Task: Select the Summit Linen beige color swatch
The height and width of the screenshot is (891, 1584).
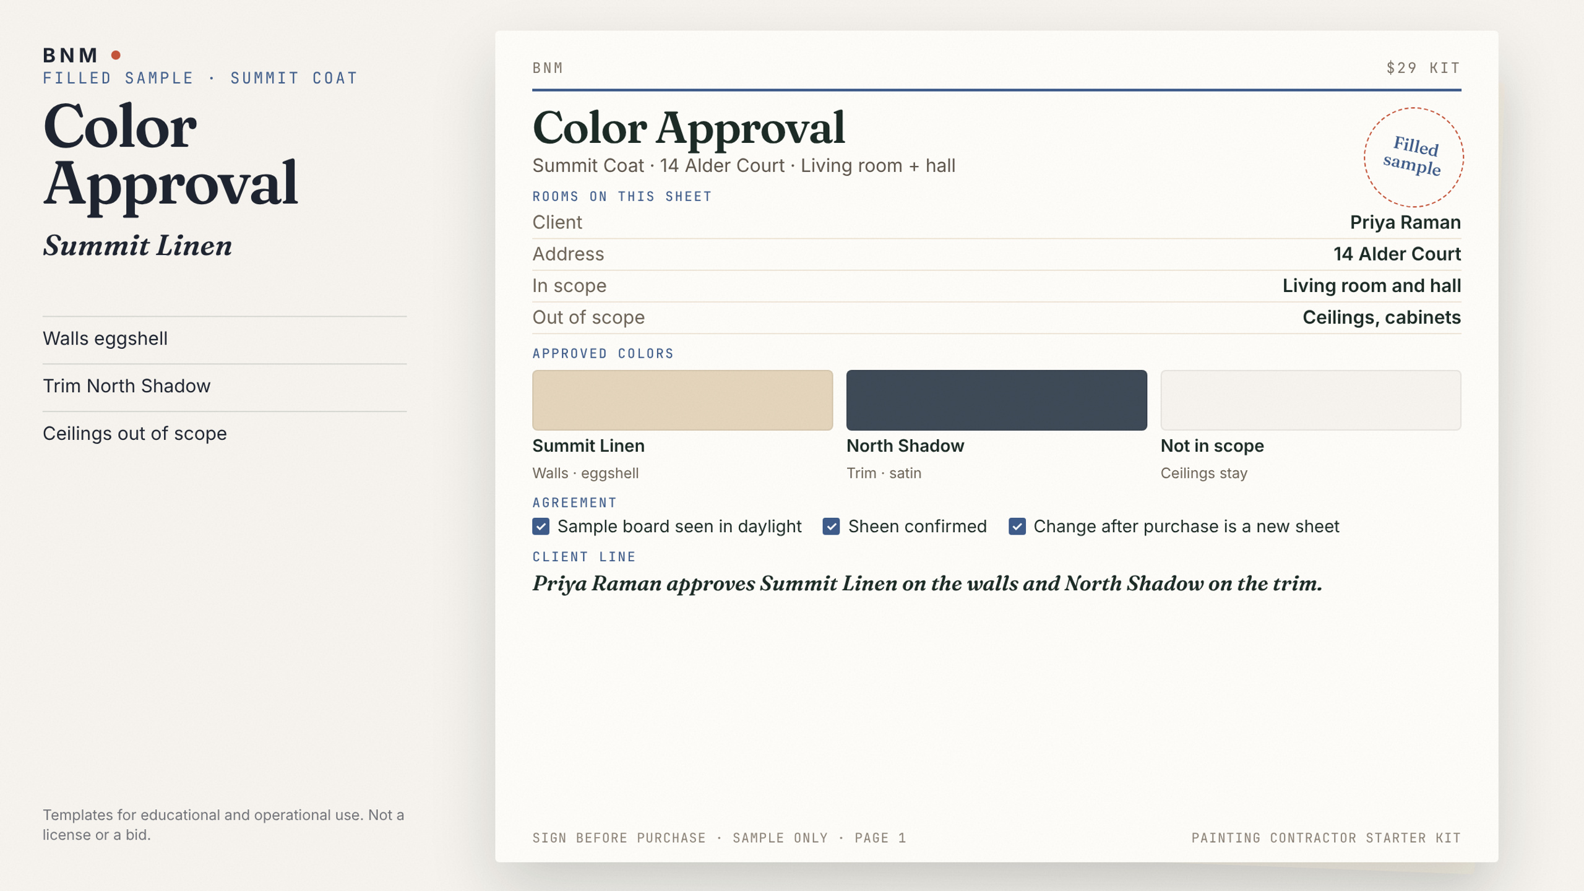Action: coord(682,400)
